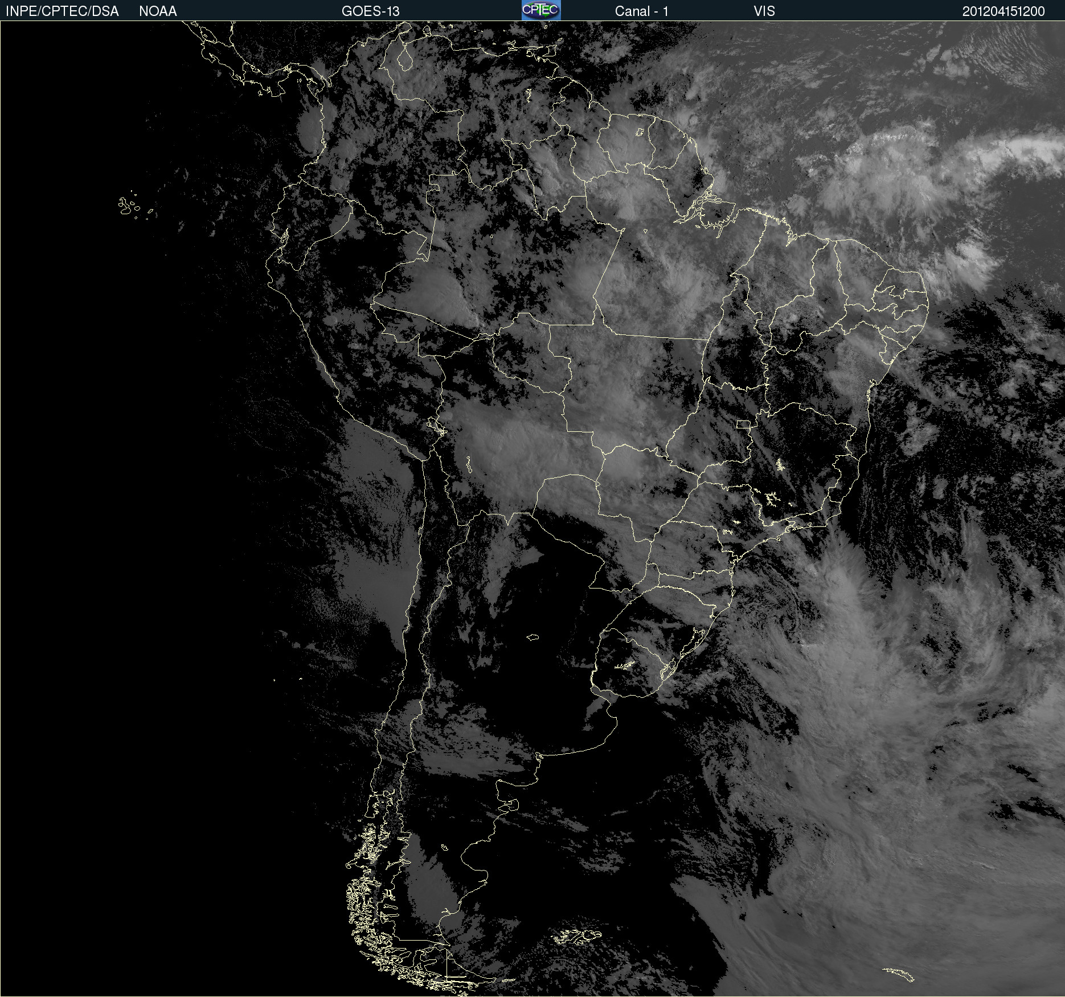This screenshot has height=997, width=1065.
Task: Click the CPTEC logo in header
Action: pos(541,10)
